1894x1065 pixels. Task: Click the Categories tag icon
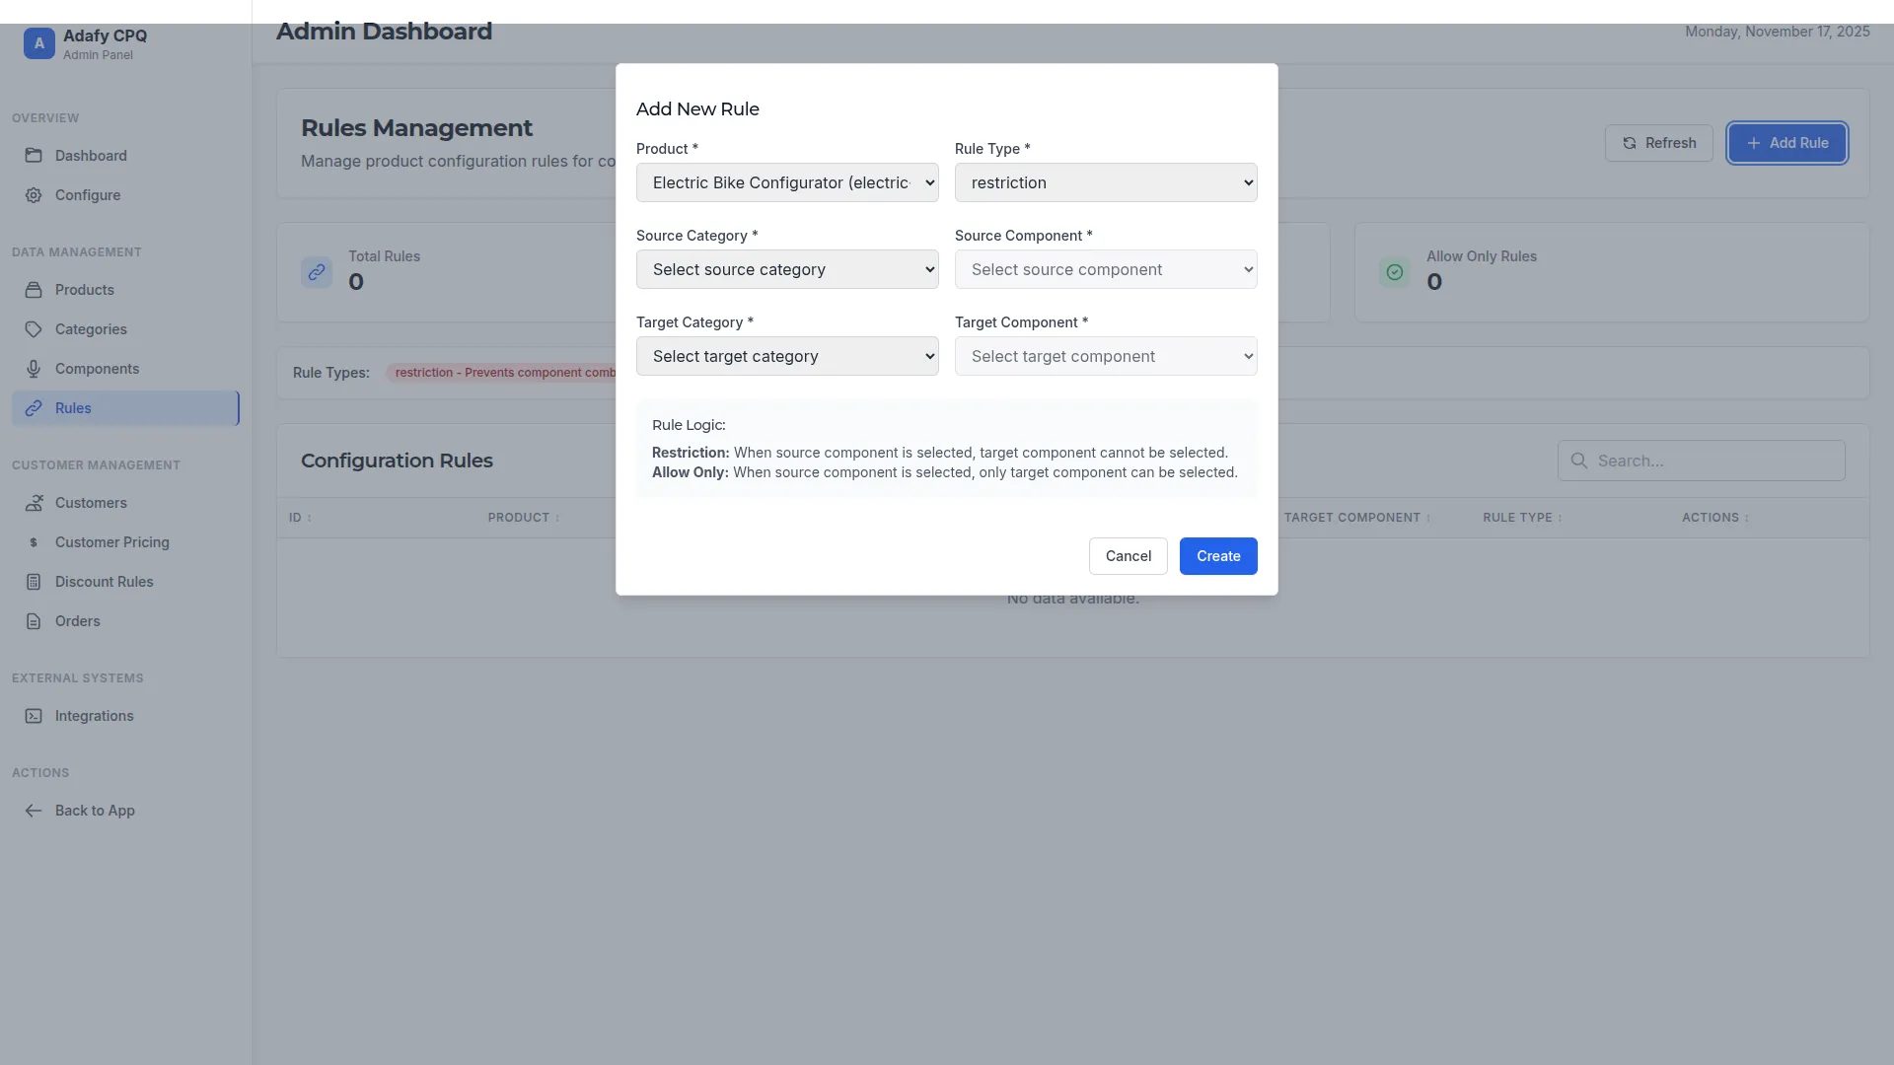(34, 329)
